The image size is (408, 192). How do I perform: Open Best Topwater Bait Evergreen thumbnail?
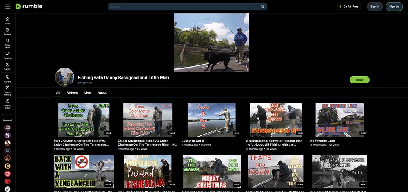click(x=275, y=120)
